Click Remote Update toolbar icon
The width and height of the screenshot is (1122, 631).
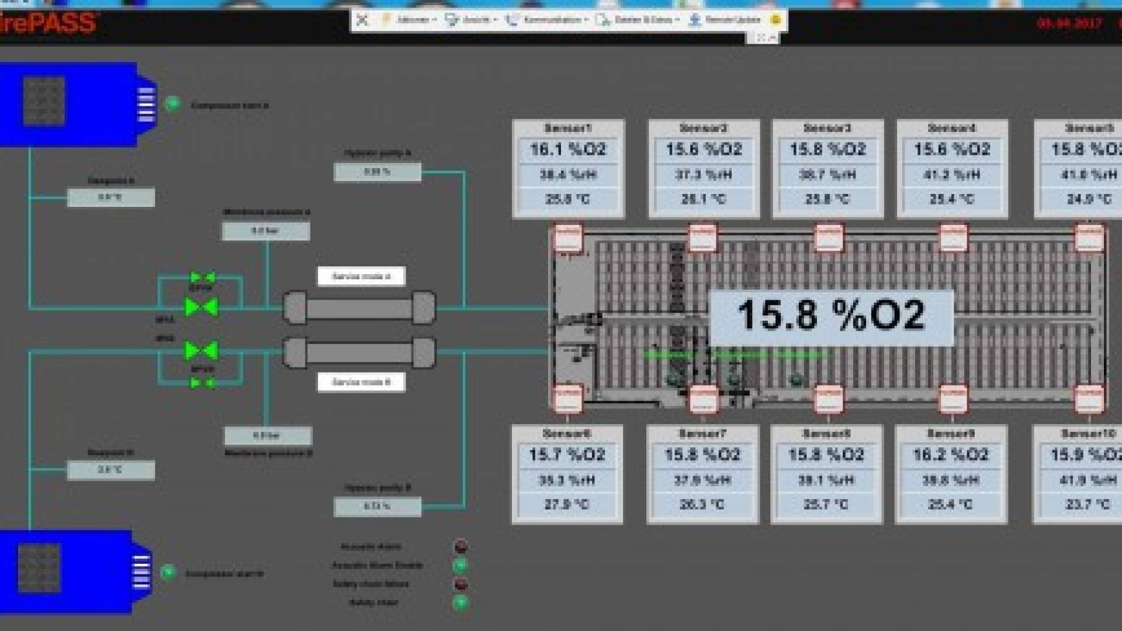[x=694, y=20]
